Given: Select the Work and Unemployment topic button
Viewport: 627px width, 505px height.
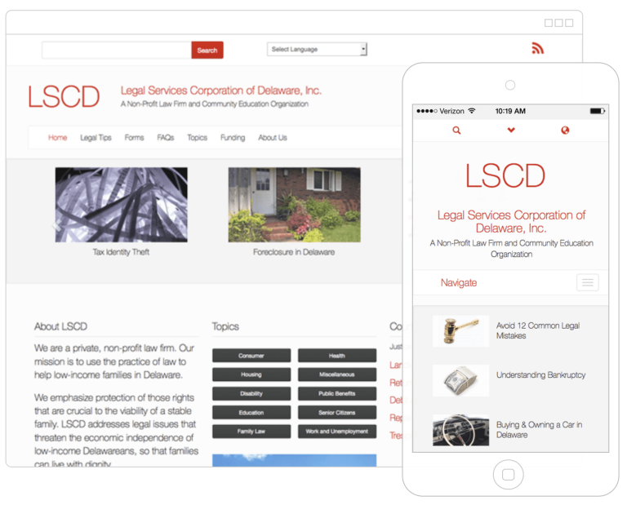Looking at the screenshot, I should (x=337, y=432).
